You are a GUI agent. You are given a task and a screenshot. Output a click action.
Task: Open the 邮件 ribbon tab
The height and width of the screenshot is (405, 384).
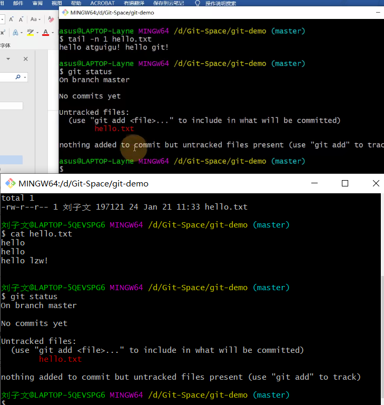tap(18, 3)
